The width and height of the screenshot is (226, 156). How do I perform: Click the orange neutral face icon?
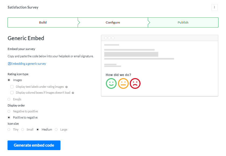tap(123, 83)
